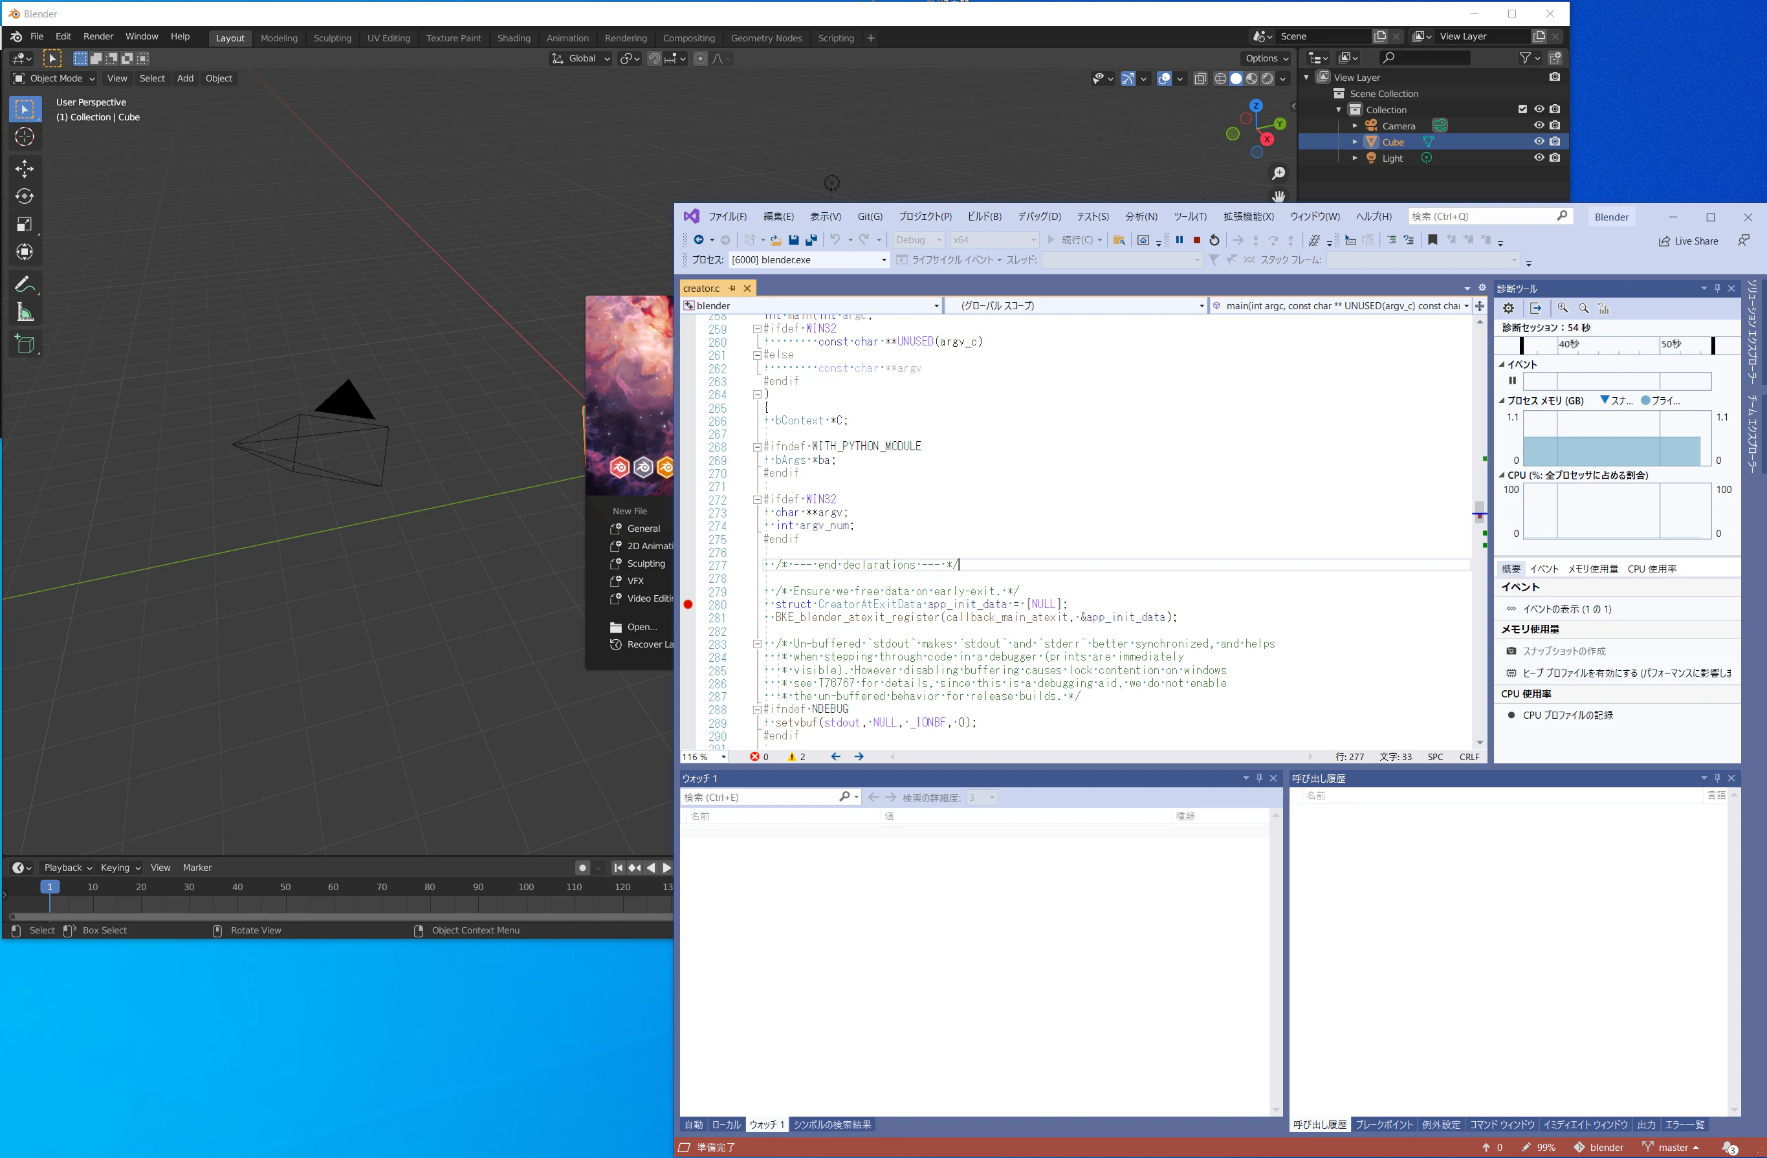The image size is (1767, 1158).
Task: Click the Live Share button
Action: 1688,241
